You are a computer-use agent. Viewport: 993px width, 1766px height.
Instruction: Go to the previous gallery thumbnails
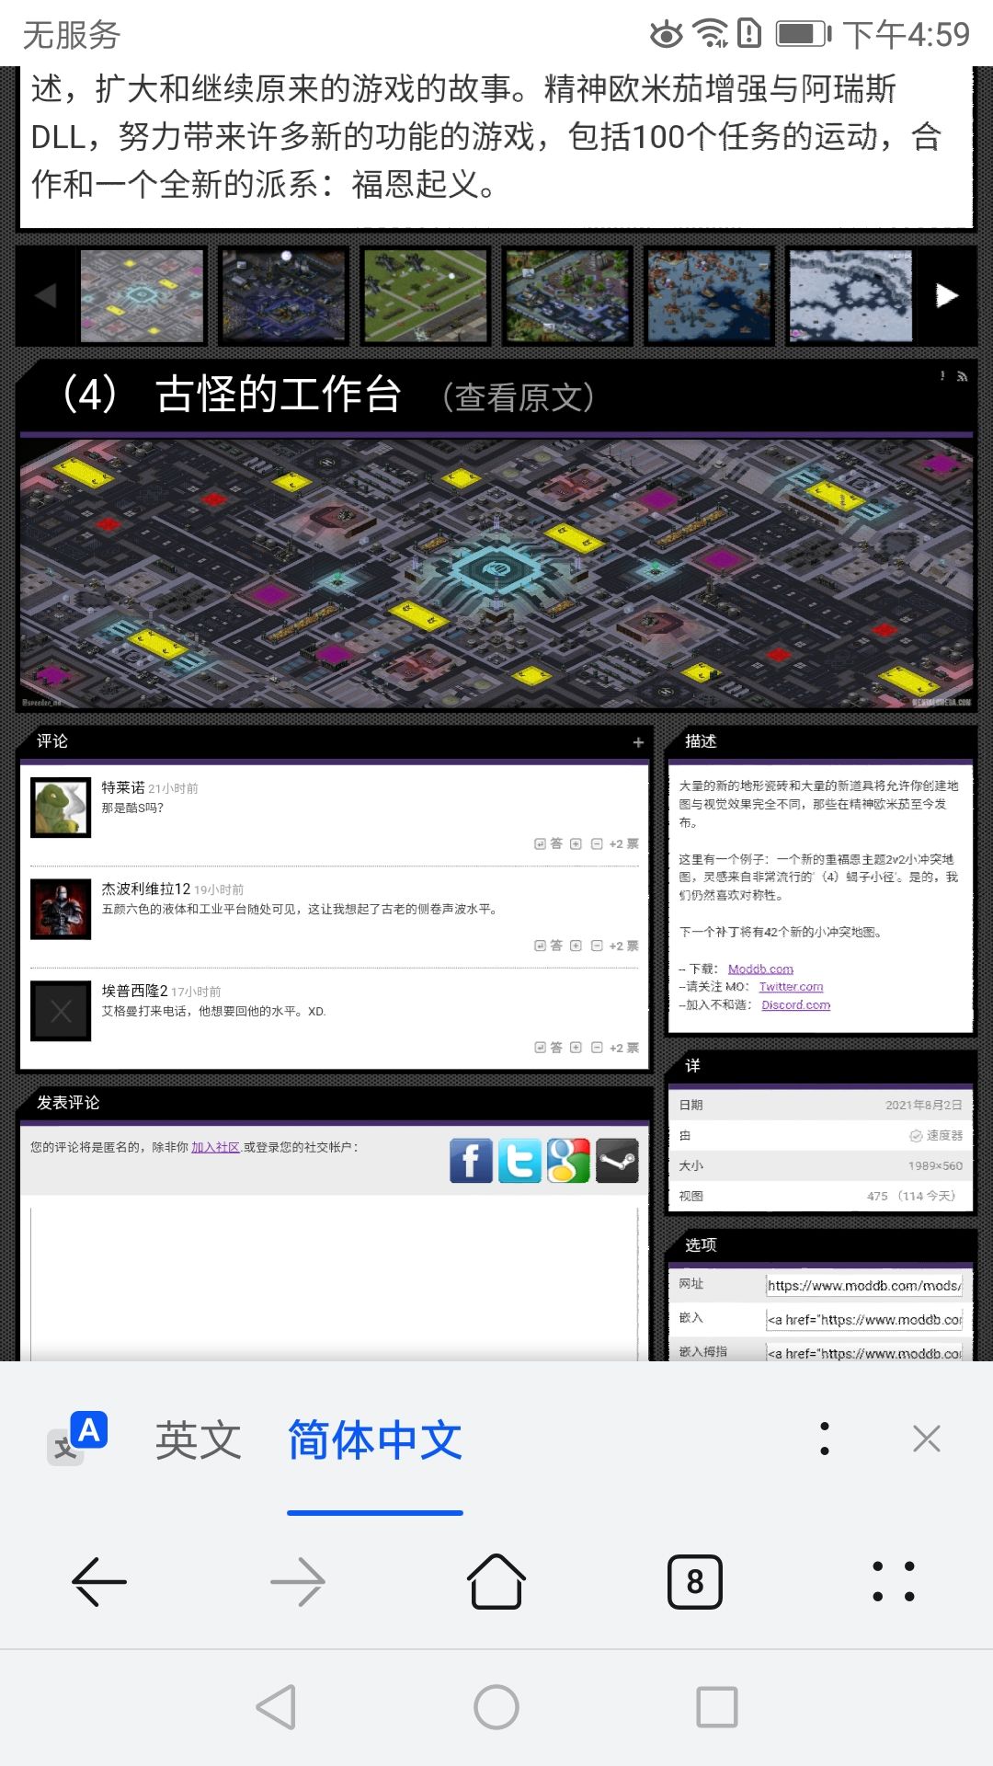coord(46,295)
